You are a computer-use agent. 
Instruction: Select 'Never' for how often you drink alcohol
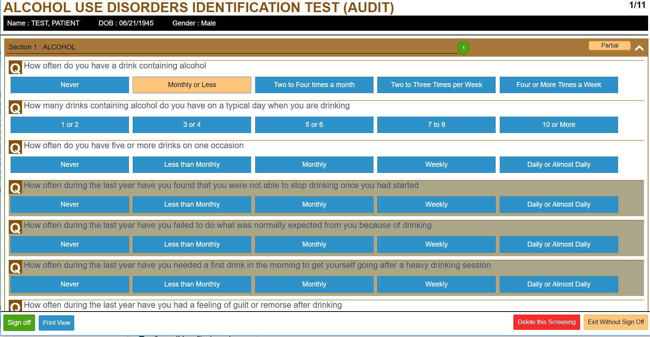70,85
